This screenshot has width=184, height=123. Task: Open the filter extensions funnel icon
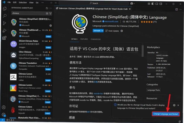tap(50, 13)
